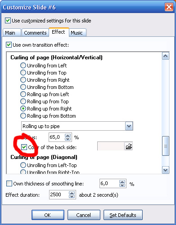
Task: Select Unrolling from Bottom effect
Action: 23,87
